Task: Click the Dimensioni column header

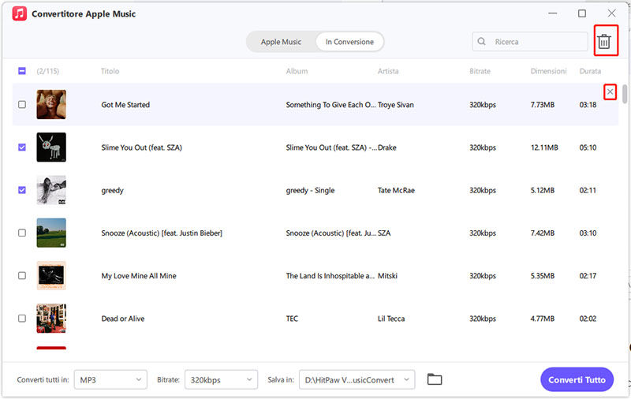Action: 548,71
